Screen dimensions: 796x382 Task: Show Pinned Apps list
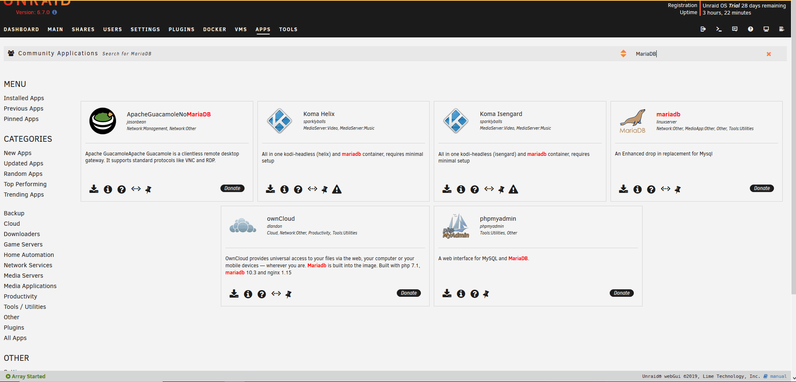[21, 119]
